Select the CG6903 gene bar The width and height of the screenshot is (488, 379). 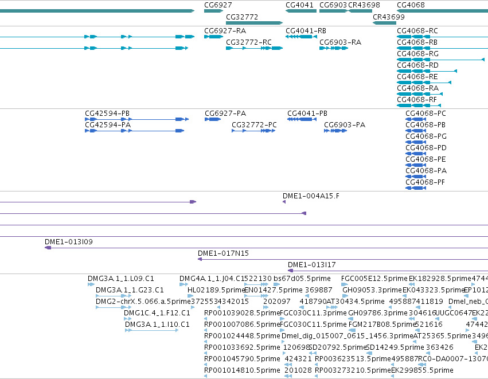(x=334, y=11)
